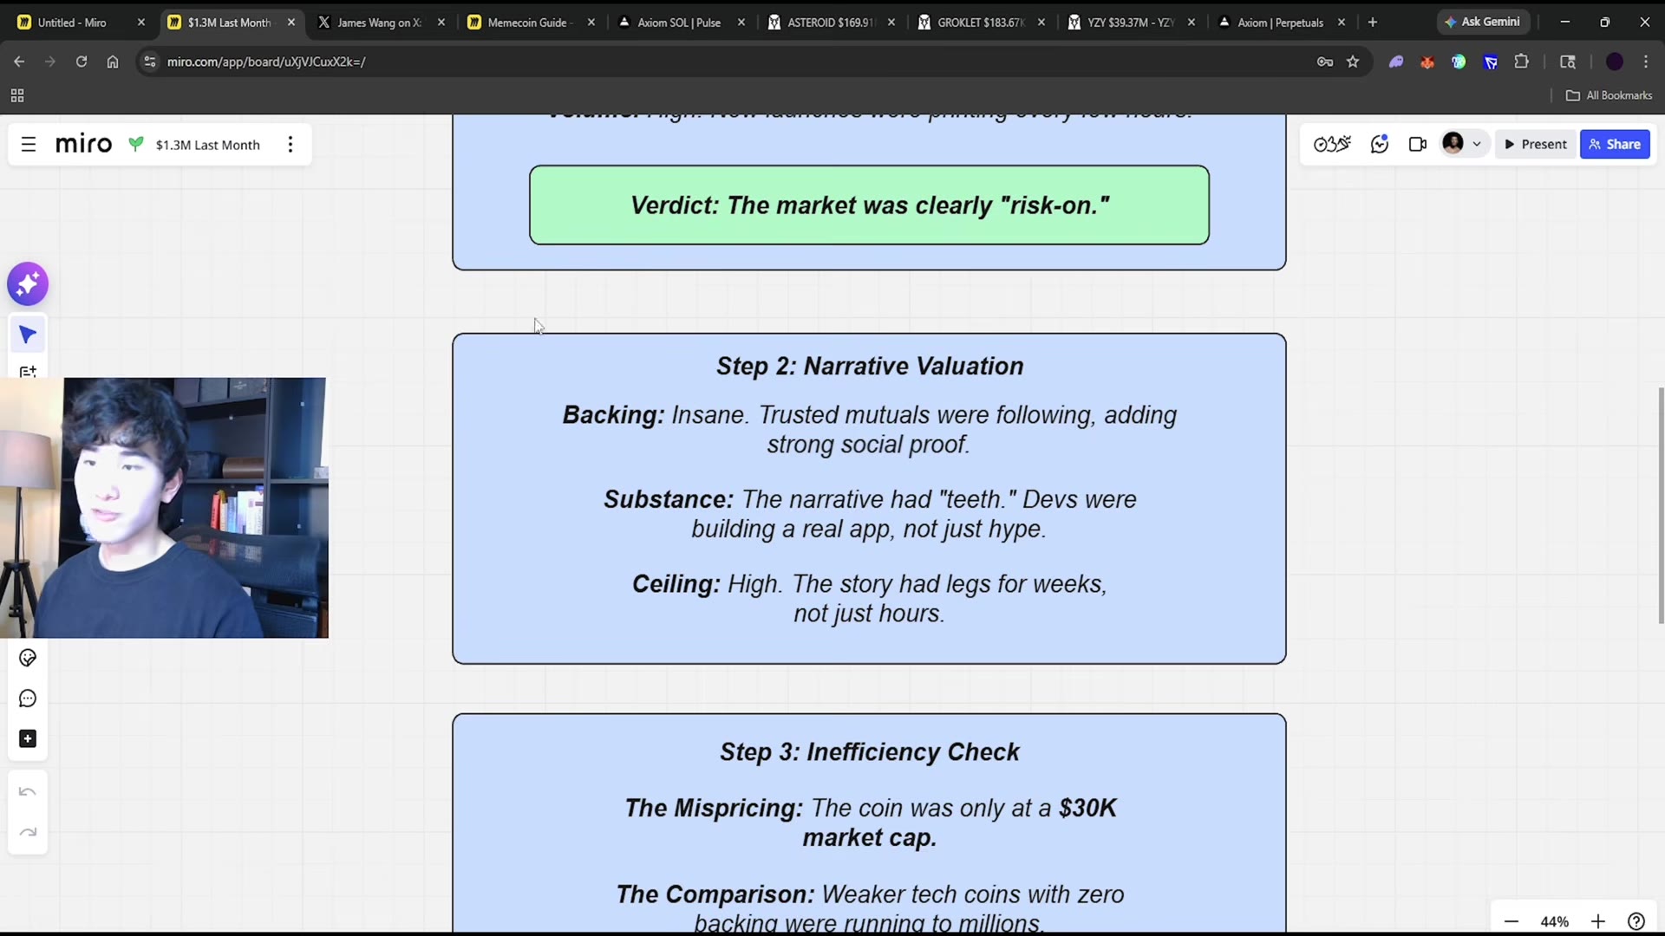Click the blue Share button
The height and width of the screenshot is (936, 1665).
click(1615, 145)
